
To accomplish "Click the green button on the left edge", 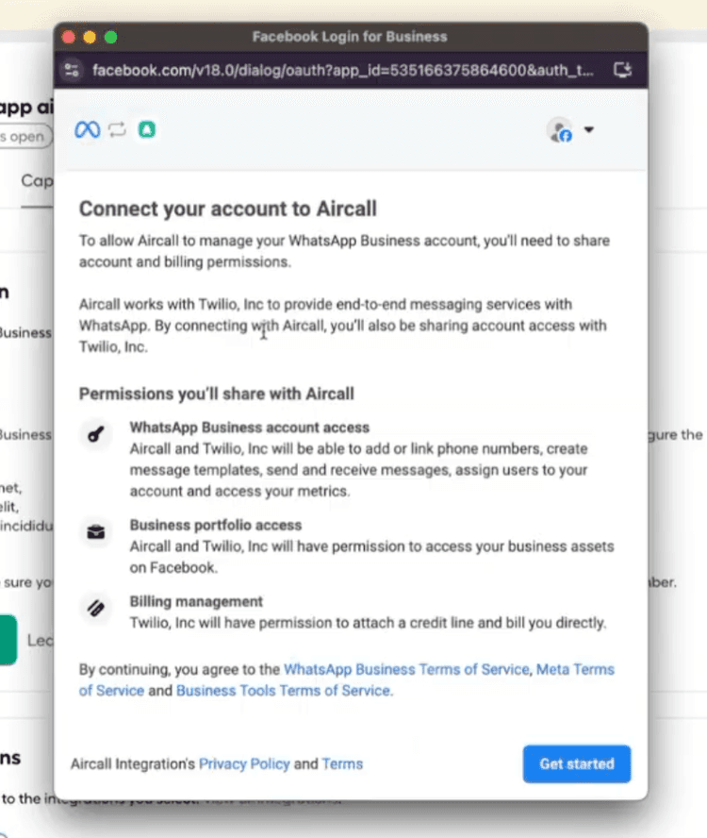I will 8,640.
